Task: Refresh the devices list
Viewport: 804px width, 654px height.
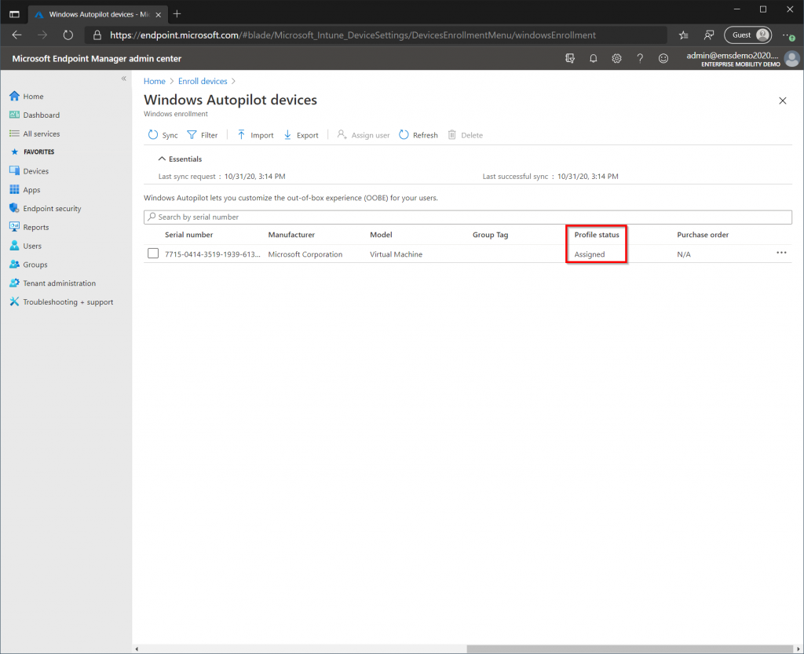Action: point(418,135)
